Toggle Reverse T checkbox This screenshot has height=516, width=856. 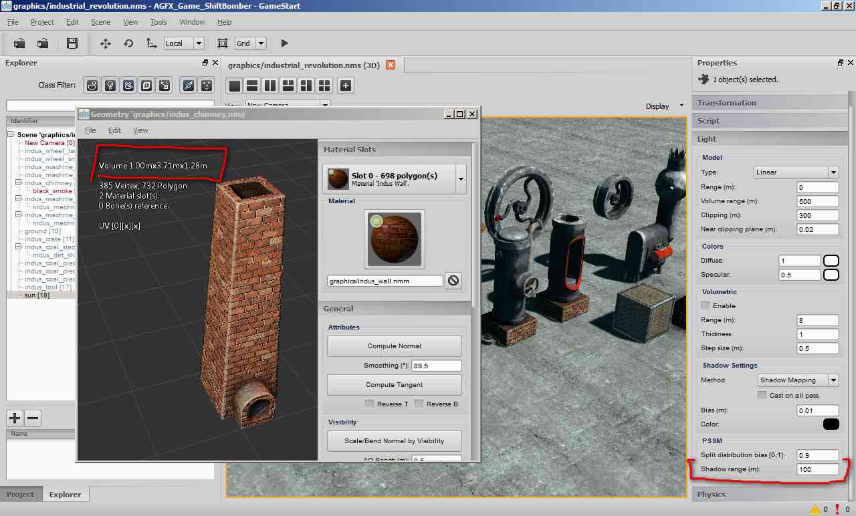369,404
